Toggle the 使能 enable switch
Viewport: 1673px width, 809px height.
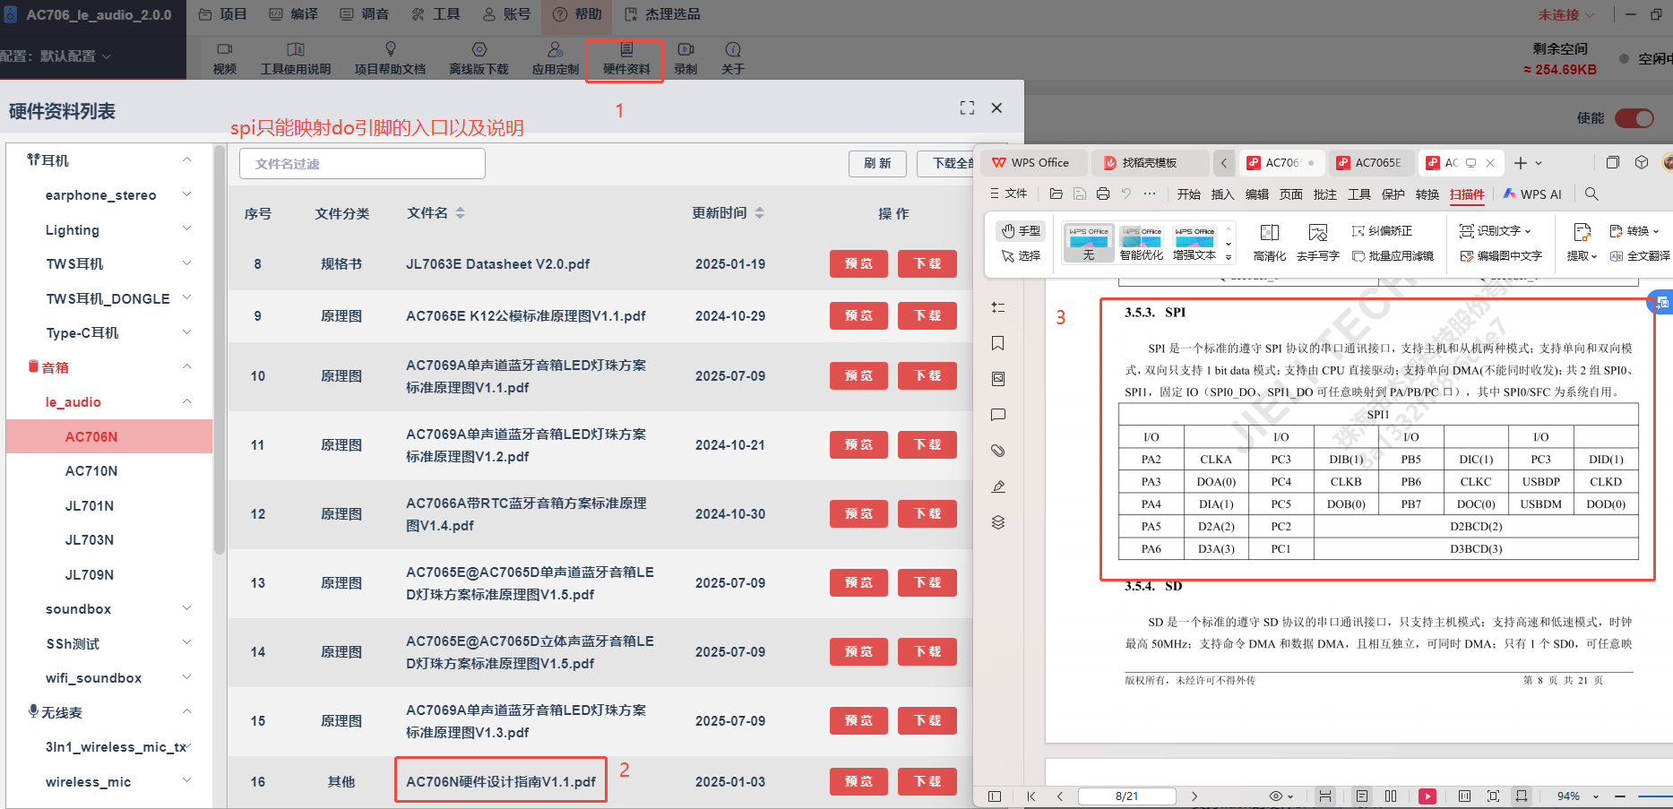[x=1634, y=118]
